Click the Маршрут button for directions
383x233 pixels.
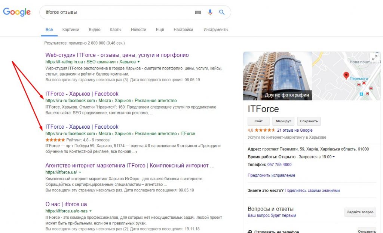point(283,121)
